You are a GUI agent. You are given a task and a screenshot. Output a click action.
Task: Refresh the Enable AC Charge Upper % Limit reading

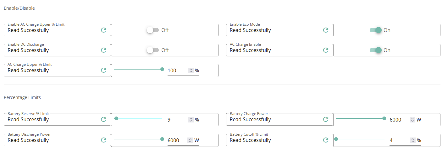point(103,30)
